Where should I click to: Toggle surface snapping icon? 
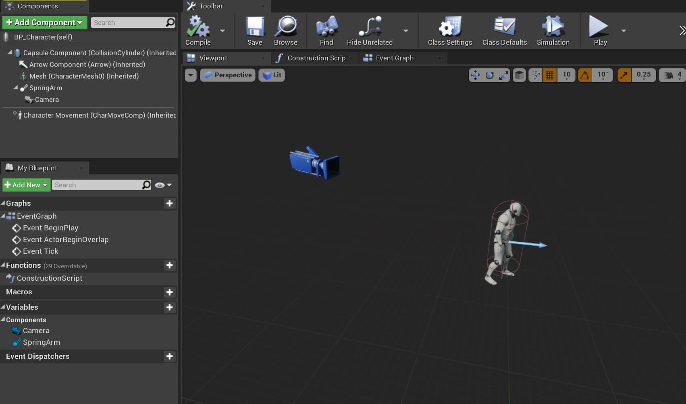(535, 75)
